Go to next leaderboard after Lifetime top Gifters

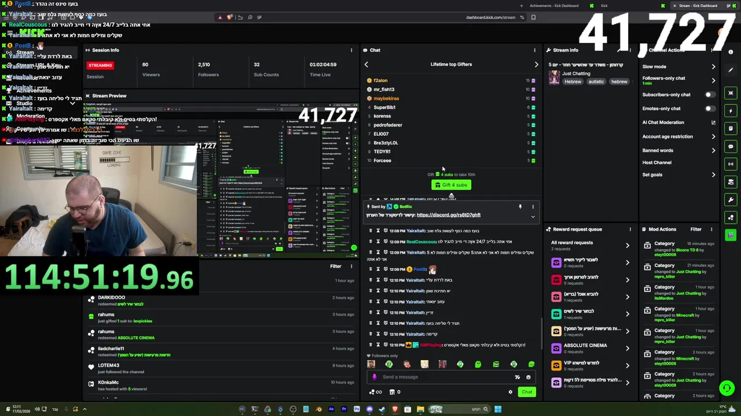[536, 65]
